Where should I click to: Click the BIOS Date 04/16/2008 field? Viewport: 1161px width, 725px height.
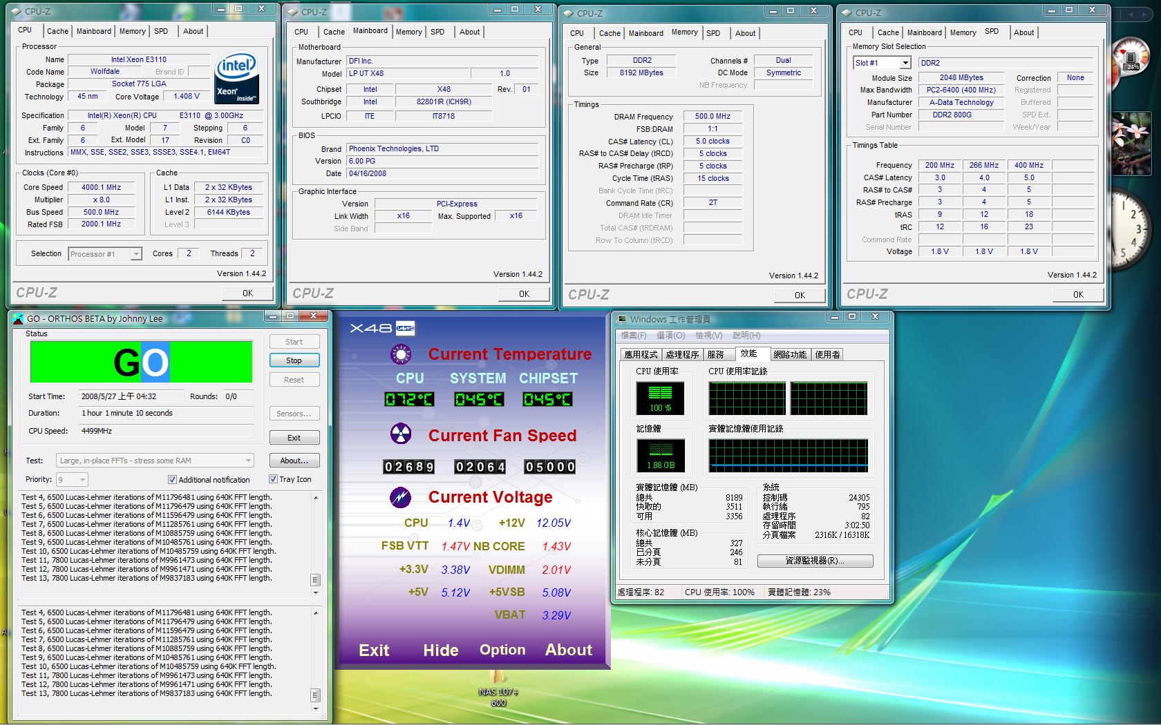(442, 173)
